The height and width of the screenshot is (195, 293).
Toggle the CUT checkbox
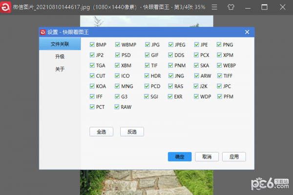pos(92,76)
